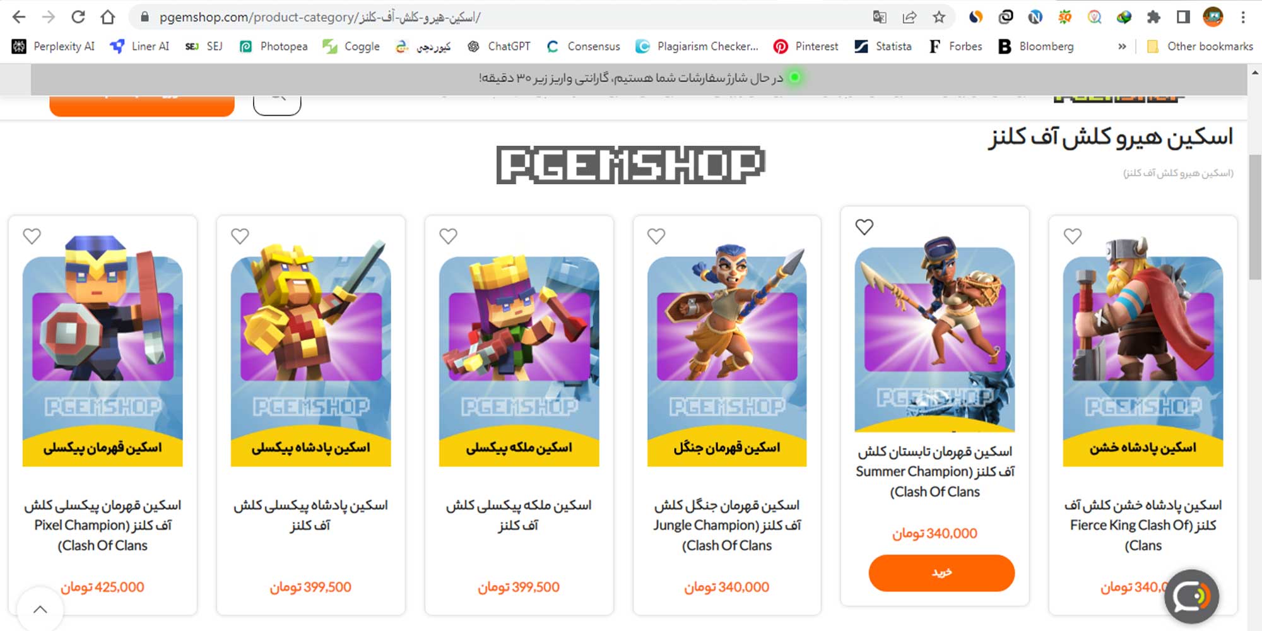Click the page vertical scrollbar thumb

pos(1255,216)
